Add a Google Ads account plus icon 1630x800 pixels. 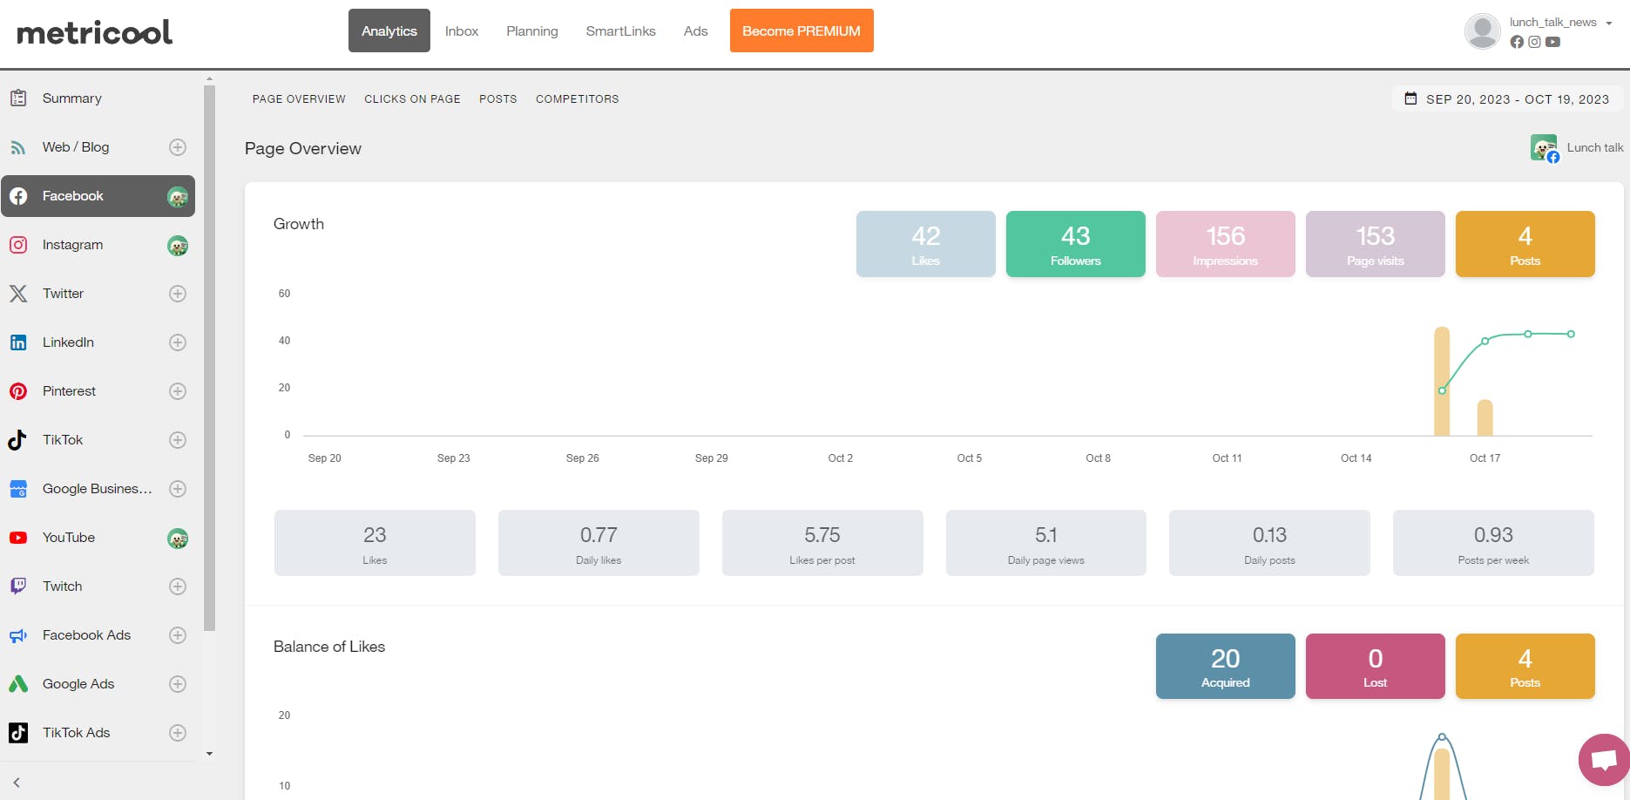tap(178, 684)
